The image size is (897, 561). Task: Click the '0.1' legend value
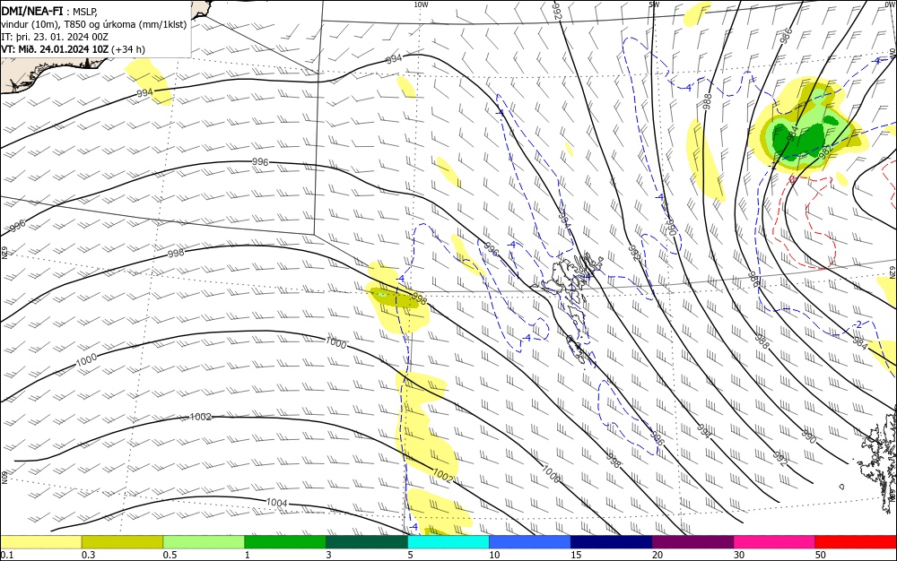tap(7, 555)
